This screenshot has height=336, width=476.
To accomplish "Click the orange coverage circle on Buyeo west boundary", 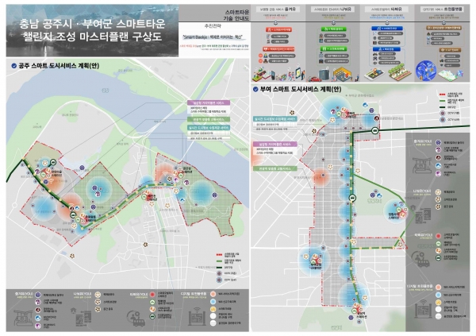I will pos(321,176).
